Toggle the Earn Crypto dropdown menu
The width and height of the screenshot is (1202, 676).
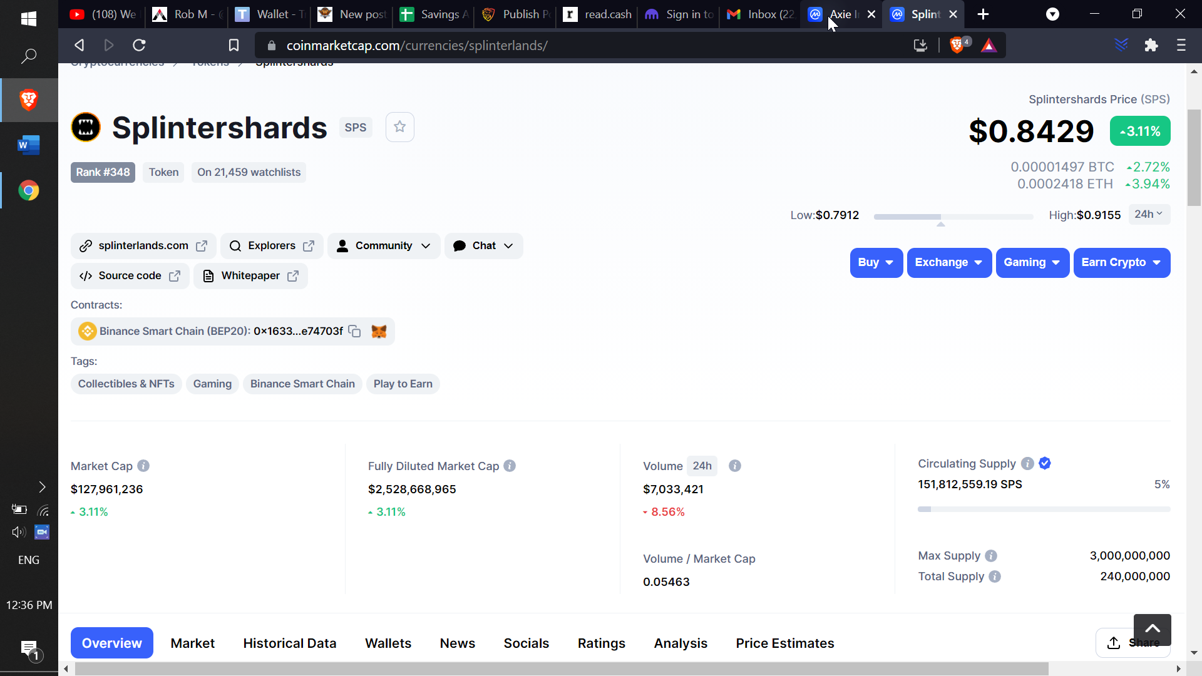pos(1121,262)
